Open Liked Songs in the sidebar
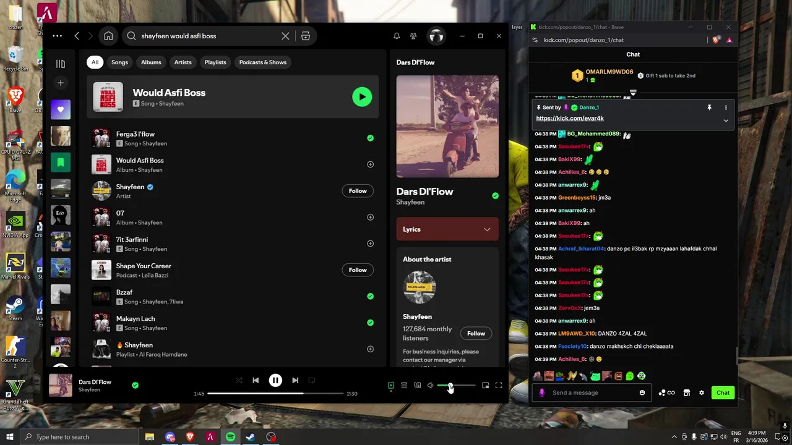The width and height of the screenshot is (792, 445). 61,109
